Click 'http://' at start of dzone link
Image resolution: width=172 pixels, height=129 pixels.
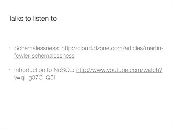click(x=69, y=48)
